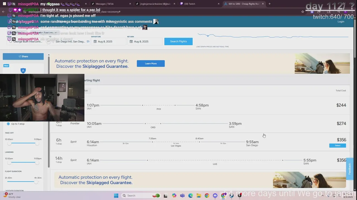The height and width of the screenshot is (200, 357).
Task: Open the weather widget showing 82°F
Action: pos(13,196)
